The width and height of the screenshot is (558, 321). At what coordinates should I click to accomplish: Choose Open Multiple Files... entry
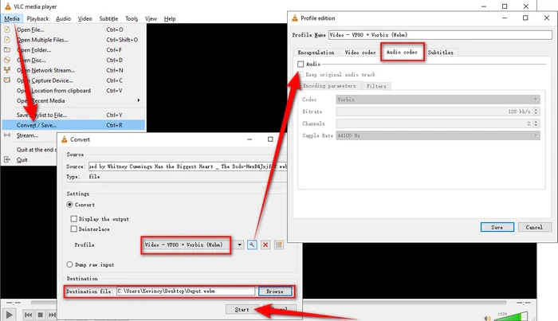tap(73, 40)
